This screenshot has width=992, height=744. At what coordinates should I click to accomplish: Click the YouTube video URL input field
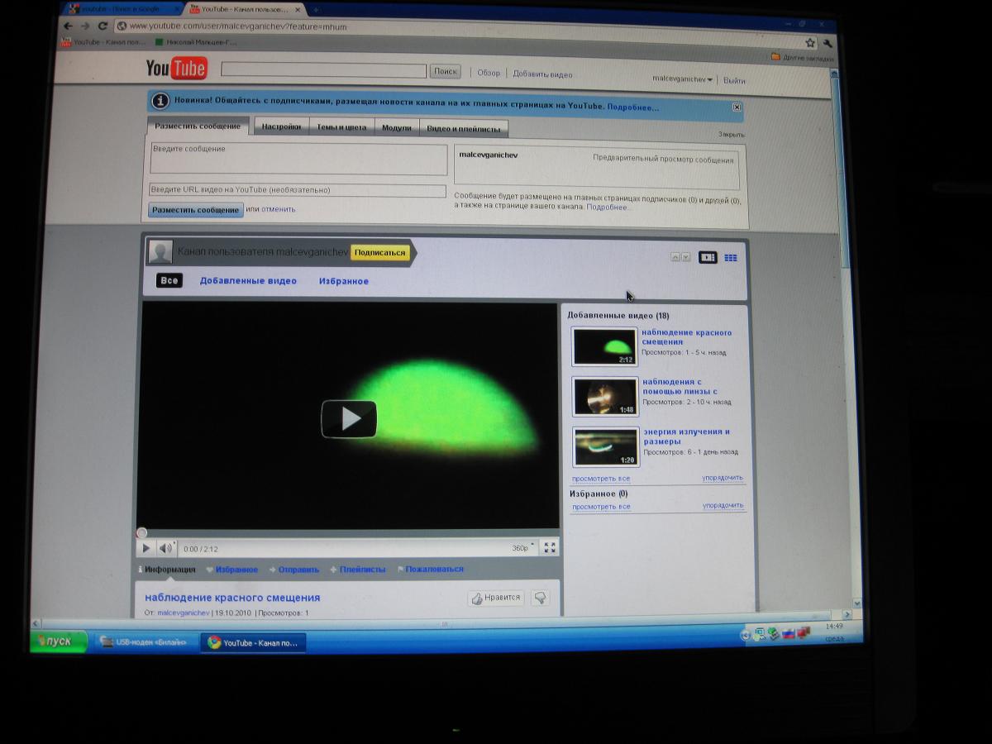(298, 190)
